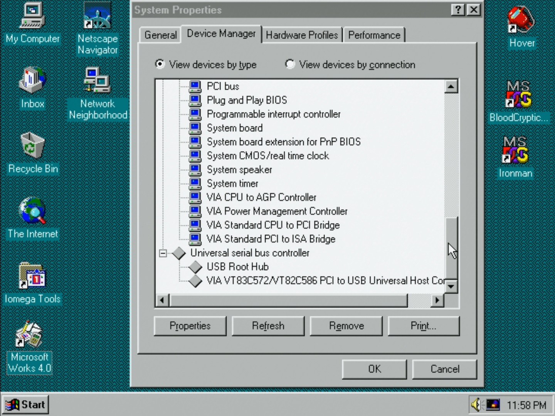This screenshot has width=555, height=416.
Task: Open the My Computer desktop icon
Action: tap(32, 16)
